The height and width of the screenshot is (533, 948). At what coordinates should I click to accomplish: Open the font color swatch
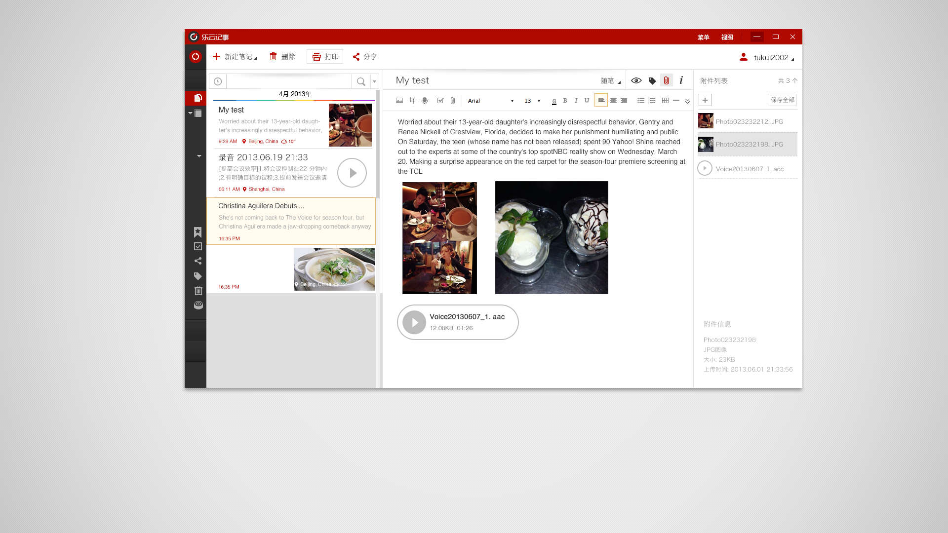point(554,101)
